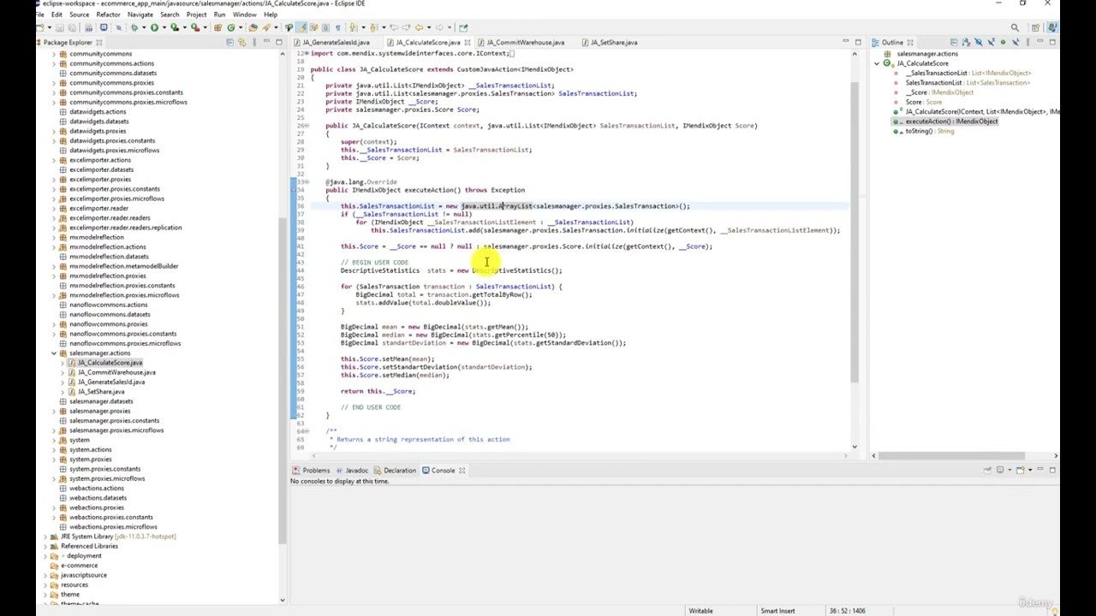Click the Open Perspective icon
Screen dimensions: 1096x616
(x=1035, y=27)
